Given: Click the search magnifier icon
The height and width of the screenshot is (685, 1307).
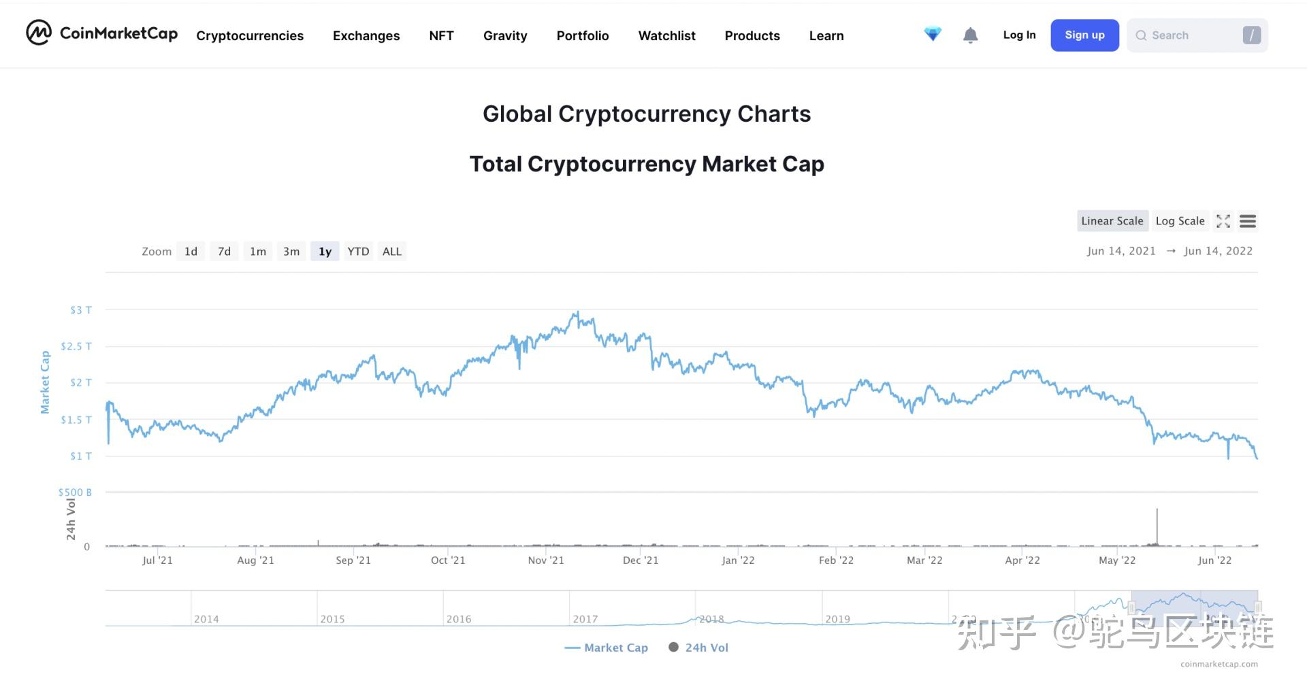Looking at the screenshot, I should point(1141,35).
